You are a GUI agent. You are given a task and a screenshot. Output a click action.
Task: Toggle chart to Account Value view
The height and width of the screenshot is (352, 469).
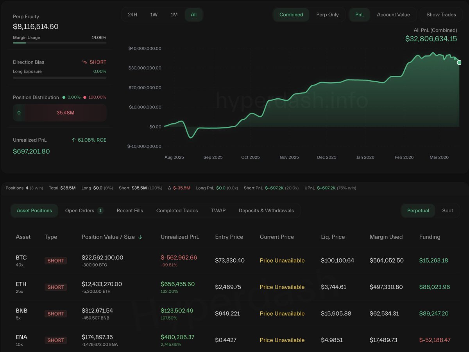click(393, 15)
